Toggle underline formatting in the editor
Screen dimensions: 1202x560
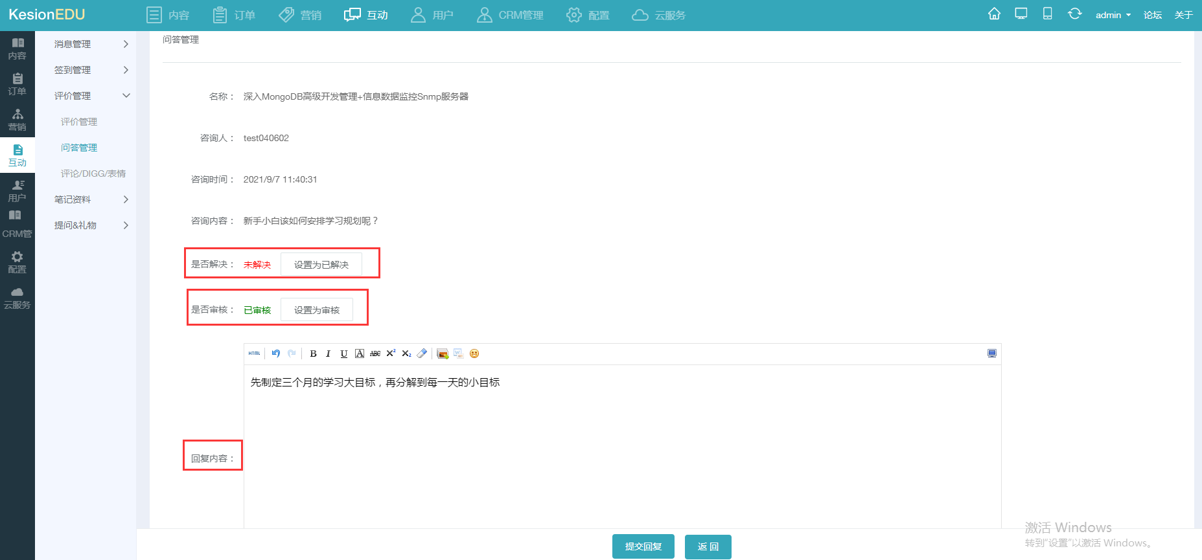pyautogui.click(x=344, y=353)
